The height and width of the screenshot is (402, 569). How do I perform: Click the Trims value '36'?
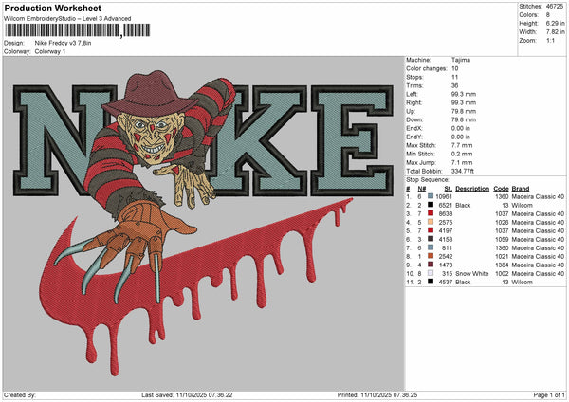pyautogui.click(x=454, y=85)
